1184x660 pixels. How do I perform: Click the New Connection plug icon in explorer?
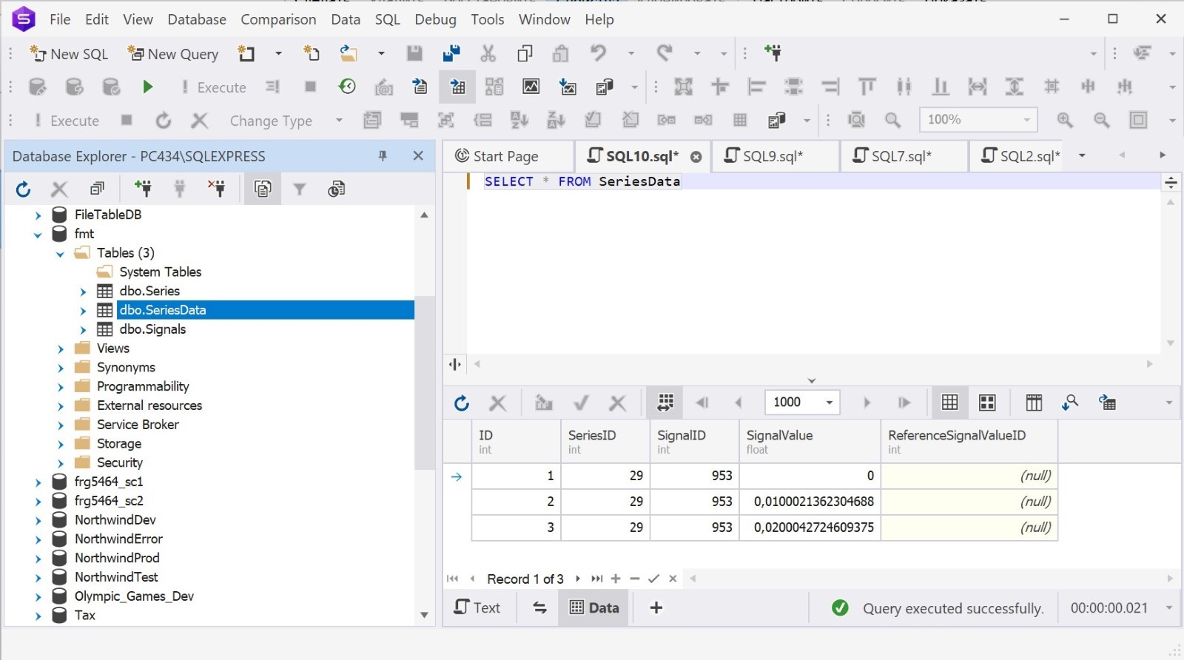(143, 189)
